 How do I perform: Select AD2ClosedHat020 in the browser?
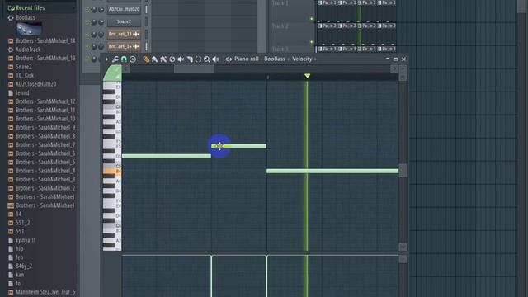tap(35, 84)
